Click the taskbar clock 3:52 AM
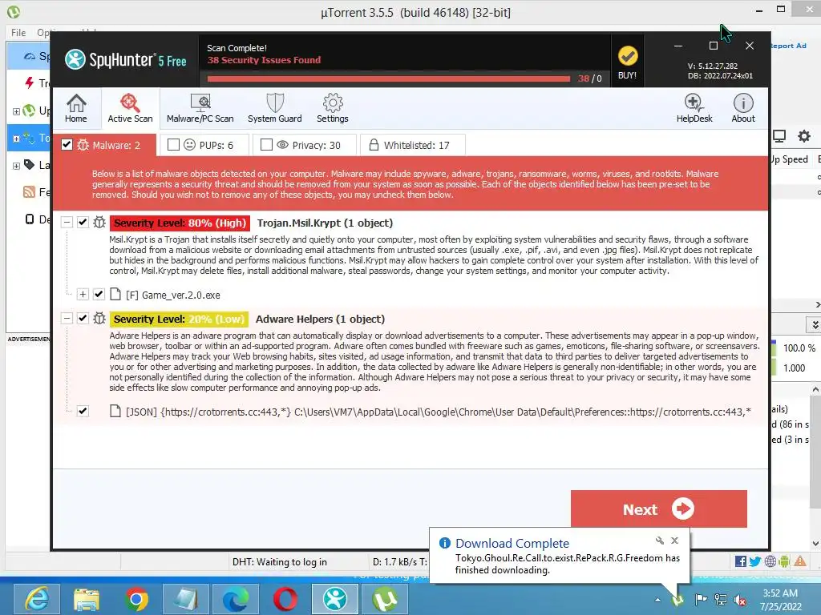 [780, 593]
